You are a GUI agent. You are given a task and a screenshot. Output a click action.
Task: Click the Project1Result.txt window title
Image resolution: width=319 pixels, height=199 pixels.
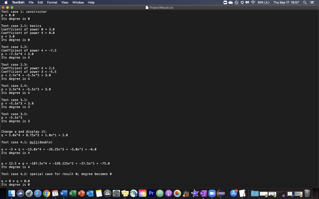[161, 8]
